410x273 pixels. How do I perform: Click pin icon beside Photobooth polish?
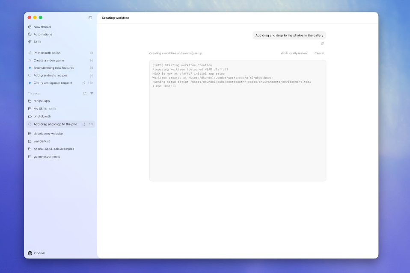(30, 53)
